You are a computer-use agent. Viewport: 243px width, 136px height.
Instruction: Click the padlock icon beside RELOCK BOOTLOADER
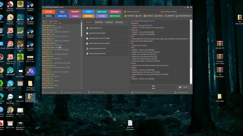[87, 43]
